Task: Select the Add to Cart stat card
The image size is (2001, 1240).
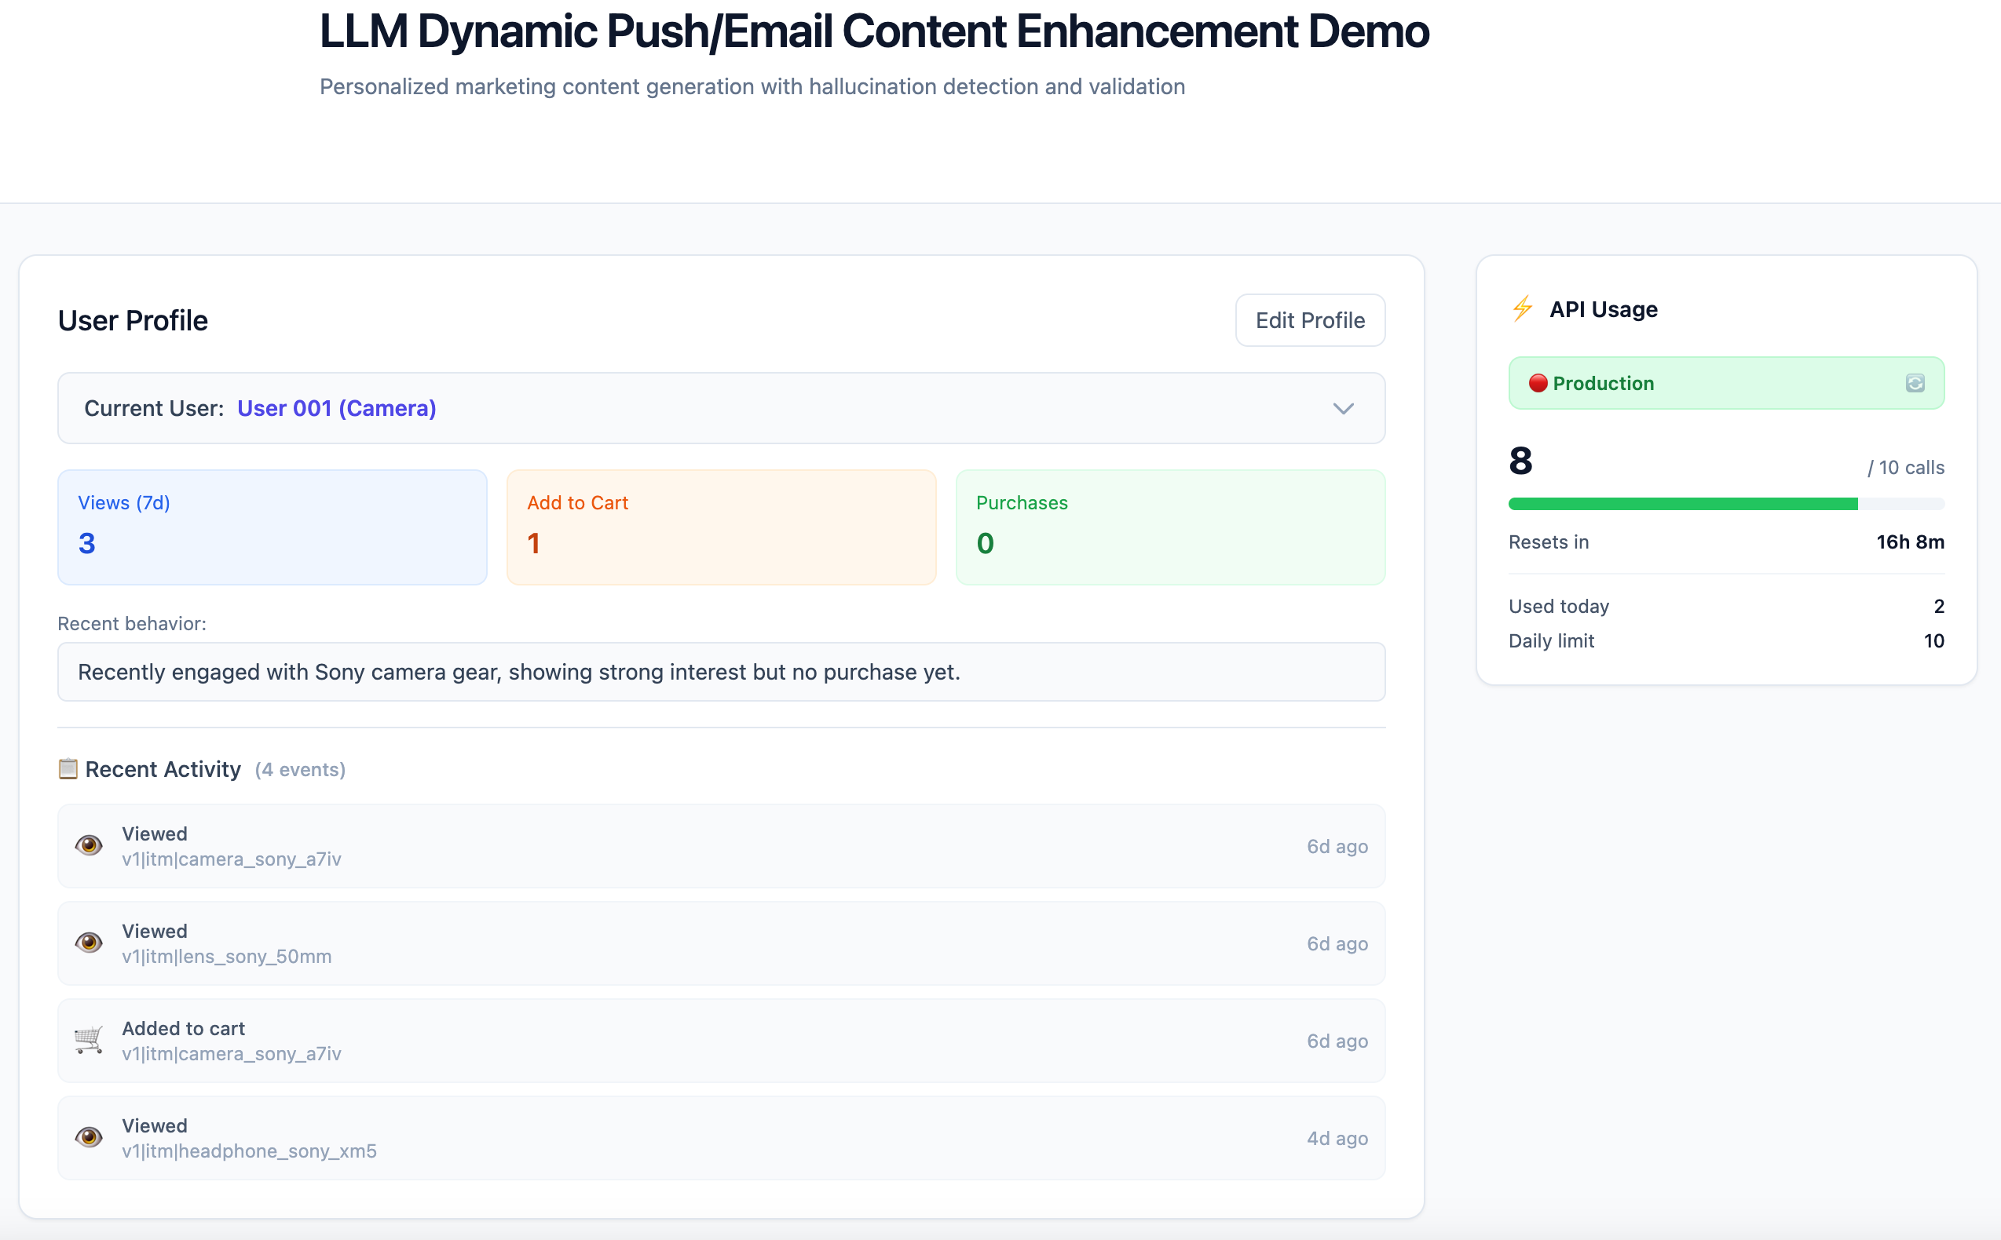Action: coord(720,527)
